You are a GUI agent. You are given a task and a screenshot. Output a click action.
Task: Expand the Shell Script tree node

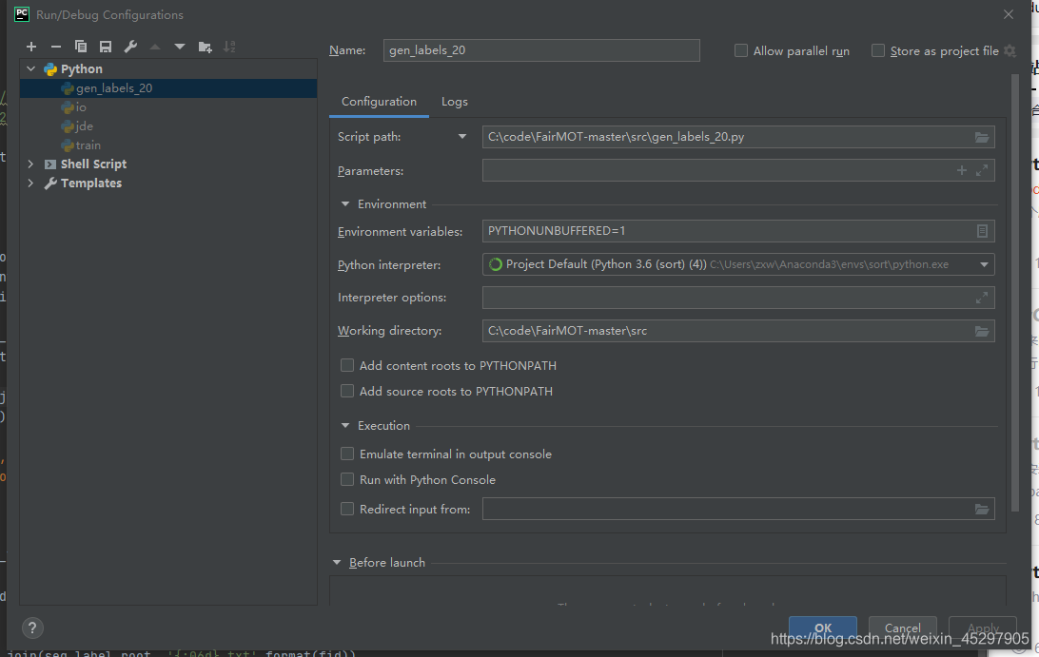click(x=30, y=164)
